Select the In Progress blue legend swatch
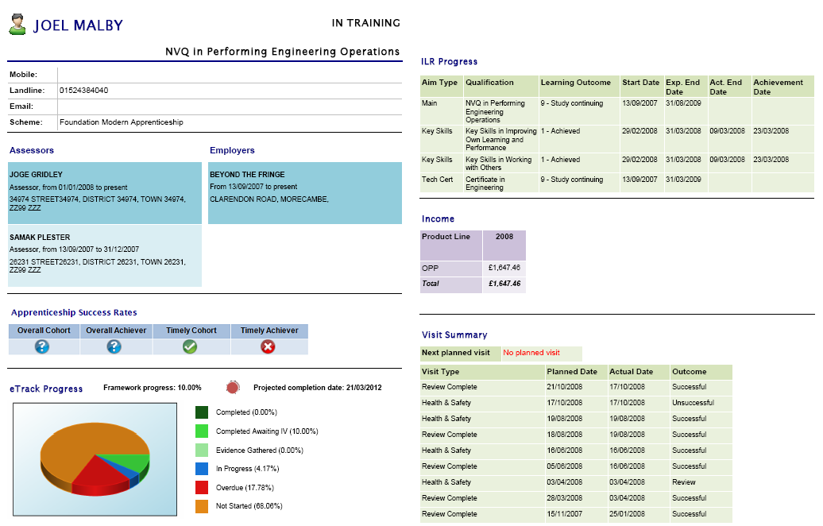 click(x=202, y=469)
